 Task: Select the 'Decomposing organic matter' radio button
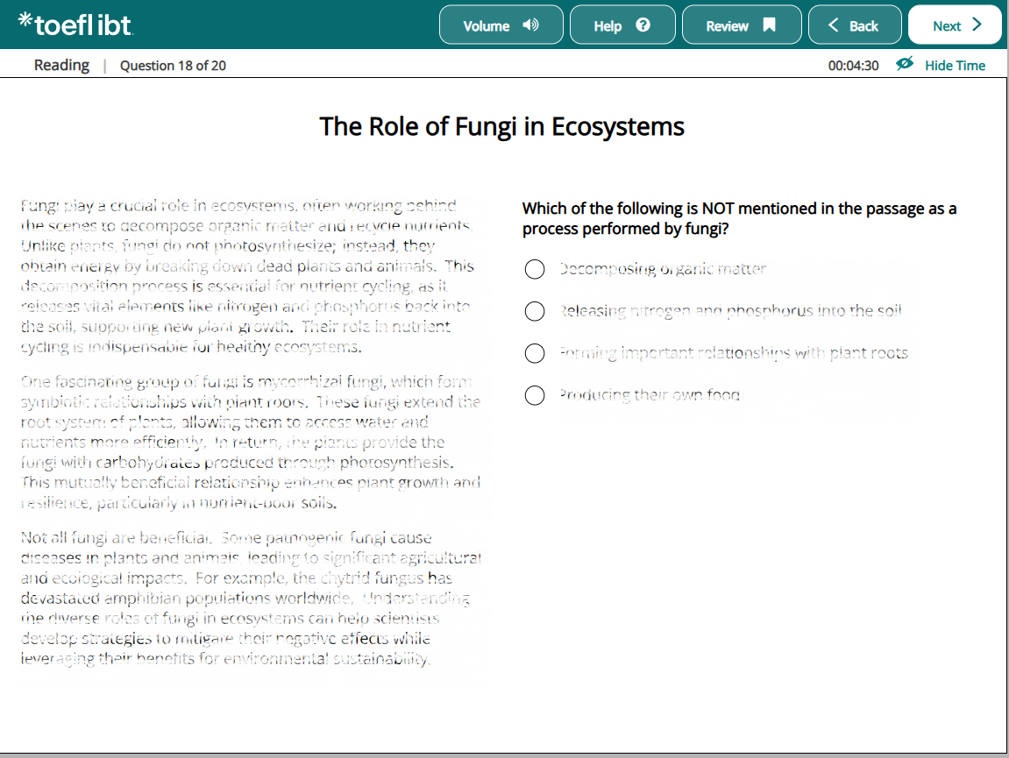(535, 269)
